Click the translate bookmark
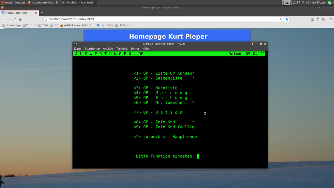The height and width of the screenshot is (188, 334). 105,25
